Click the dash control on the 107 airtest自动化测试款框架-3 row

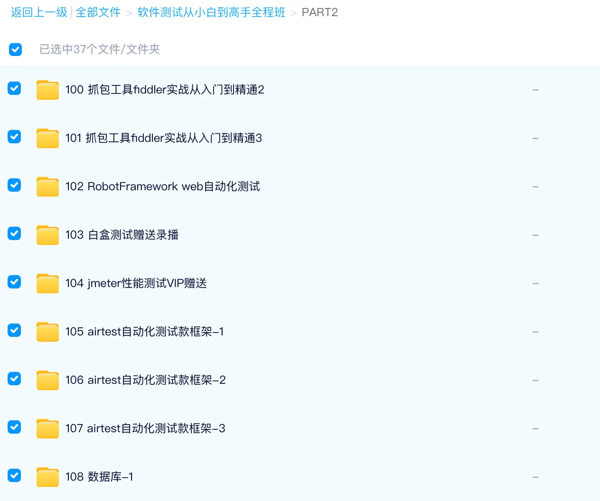[535, 428]
